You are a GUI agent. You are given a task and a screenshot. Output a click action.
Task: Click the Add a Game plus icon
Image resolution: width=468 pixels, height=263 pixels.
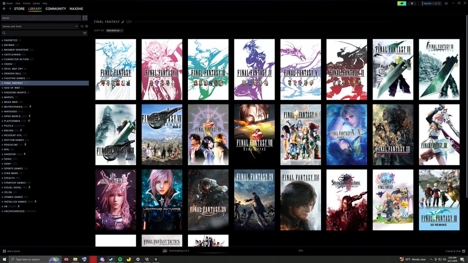coord(4,251)
